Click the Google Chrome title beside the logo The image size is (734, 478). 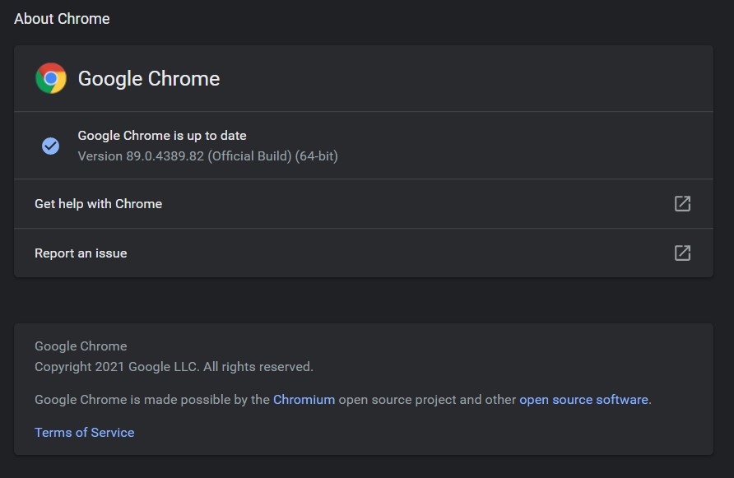149,79
